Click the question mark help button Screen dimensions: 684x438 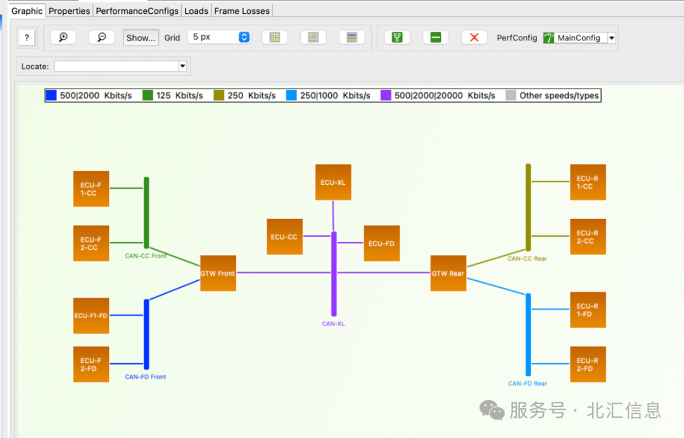click(x=27, y=37)
